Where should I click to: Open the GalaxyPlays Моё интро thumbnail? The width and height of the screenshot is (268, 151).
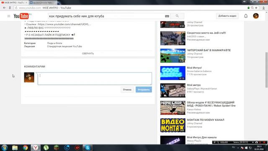click(173, 91)
